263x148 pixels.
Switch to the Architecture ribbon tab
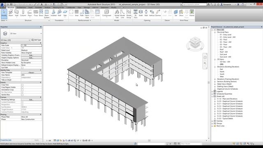[x=21, y=7]
